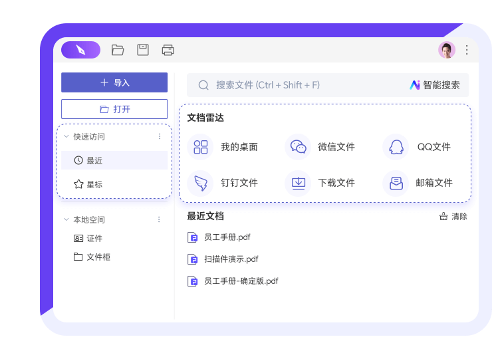Open 快速访问 more options dots
The height and width of the screenshot is (359, 492).
pyautogui.click(x=160, y=136)
